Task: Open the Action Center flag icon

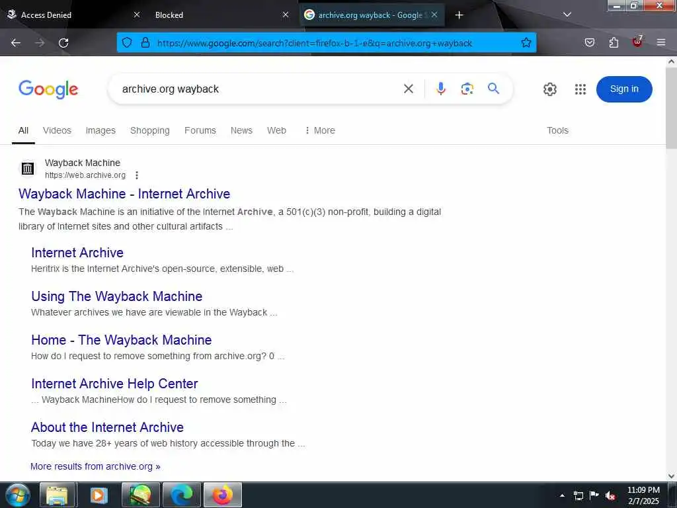Action: click(594, 495)
